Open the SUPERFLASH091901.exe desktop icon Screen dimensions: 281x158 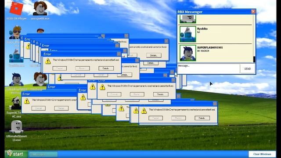point(16,79)
